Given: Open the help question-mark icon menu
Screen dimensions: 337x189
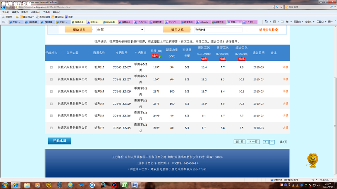Looking at the screenshot, I should 330,22.
